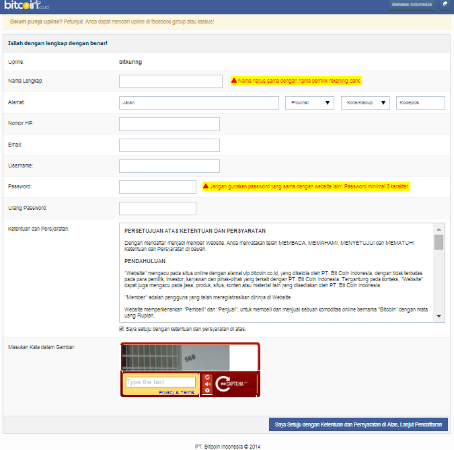
Task: Click the reCAPTCHA logo
Action: click(231, 384)
